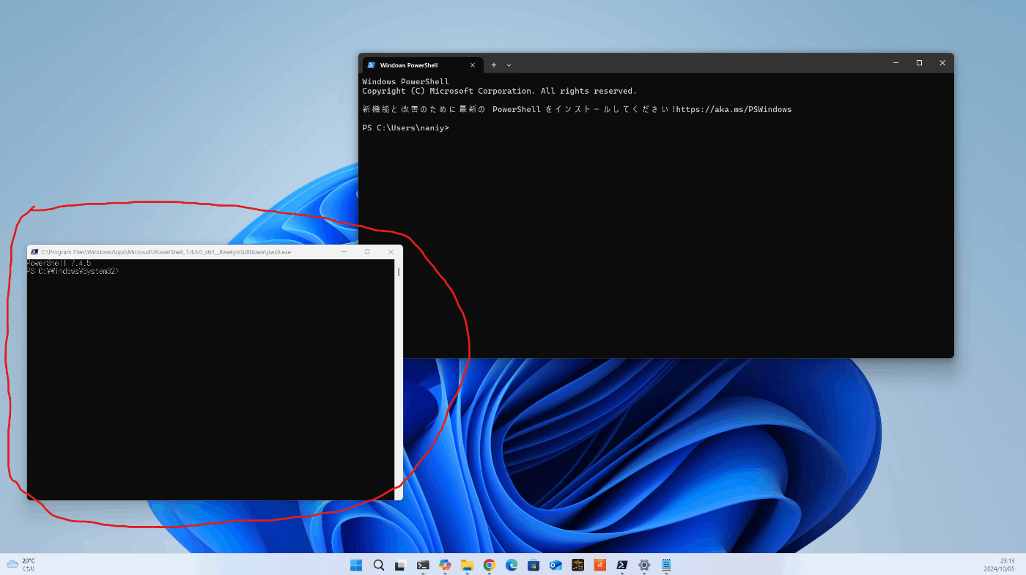Viewport: 1026px width, 575px height.
Task: Click the pwsh.exe title bar path text
Action: (x=166, y=251)
